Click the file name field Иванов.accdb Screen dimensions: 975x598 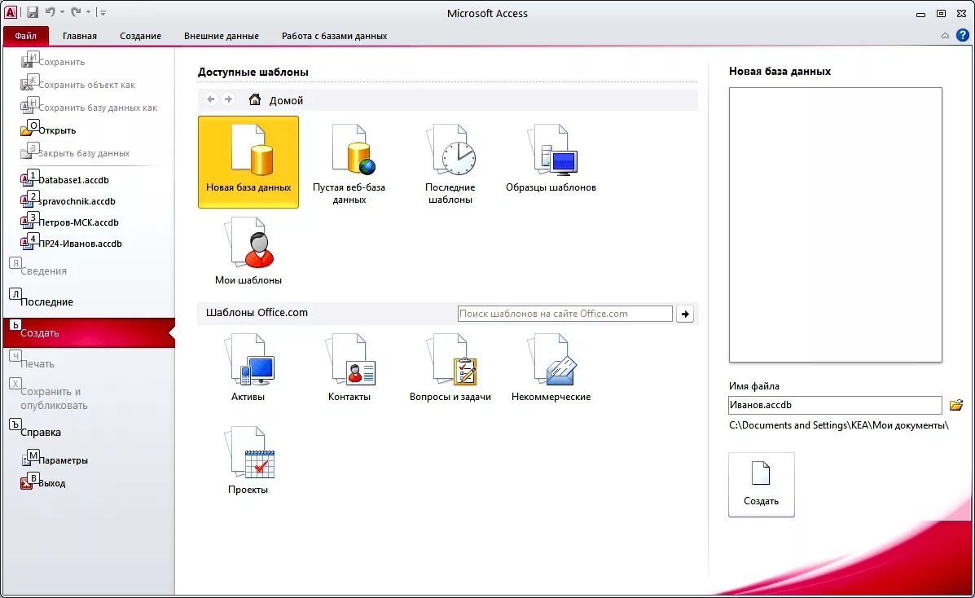(835, 405)
